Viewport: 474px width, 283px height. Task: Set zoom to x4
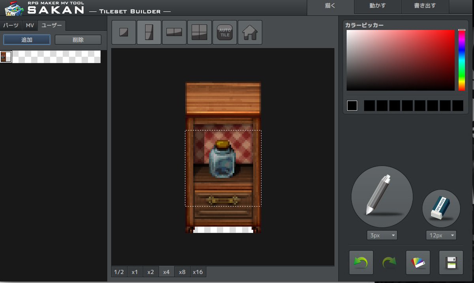tap(166, 272)
